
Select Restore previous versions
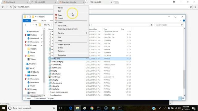(68, 29)
